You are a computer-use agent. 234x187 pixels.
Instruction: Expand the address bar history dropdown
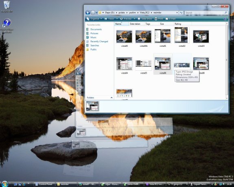(x=177, y=13)
